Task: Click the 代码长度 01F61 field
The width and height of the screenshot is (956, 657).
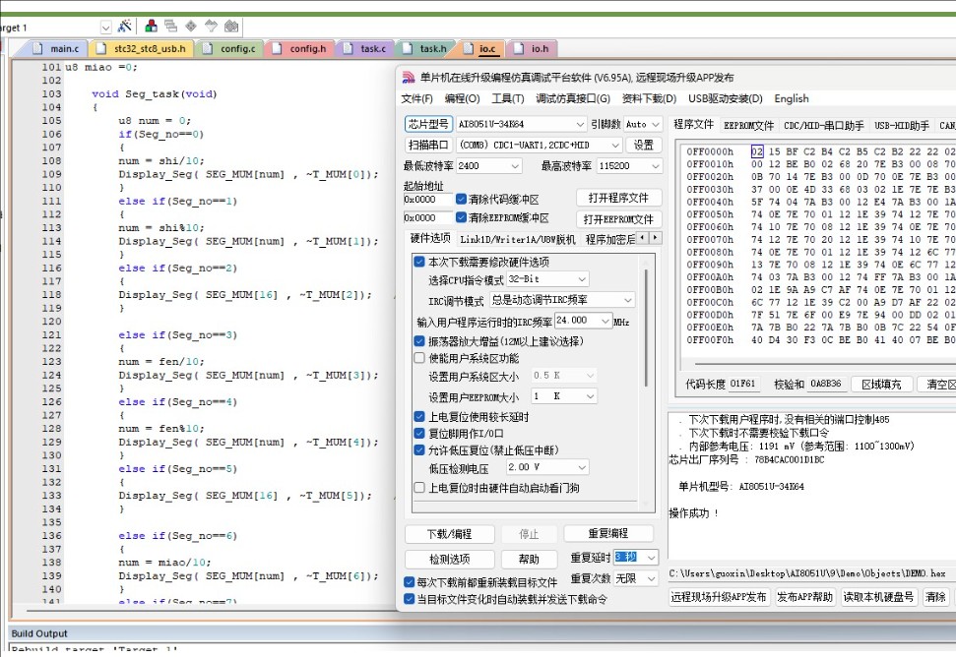Action: 742,384
